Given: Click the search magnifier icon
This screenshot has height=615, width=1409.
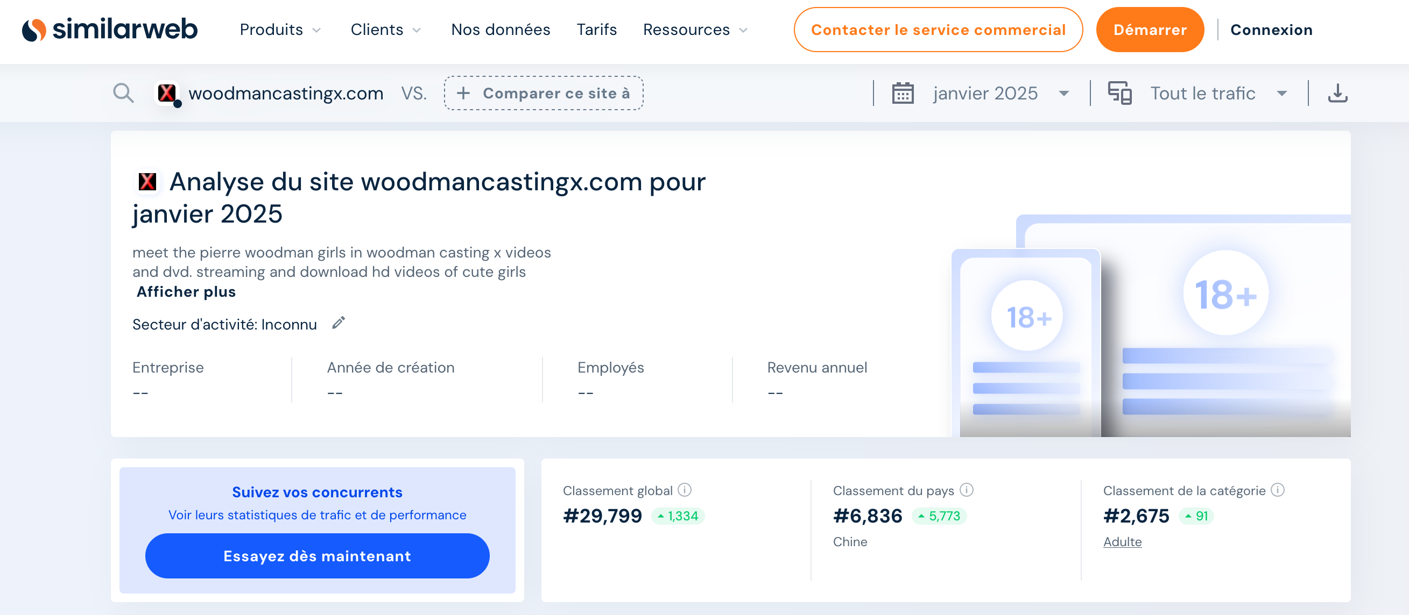Looking at the screenshot, I should click(123, 94).
